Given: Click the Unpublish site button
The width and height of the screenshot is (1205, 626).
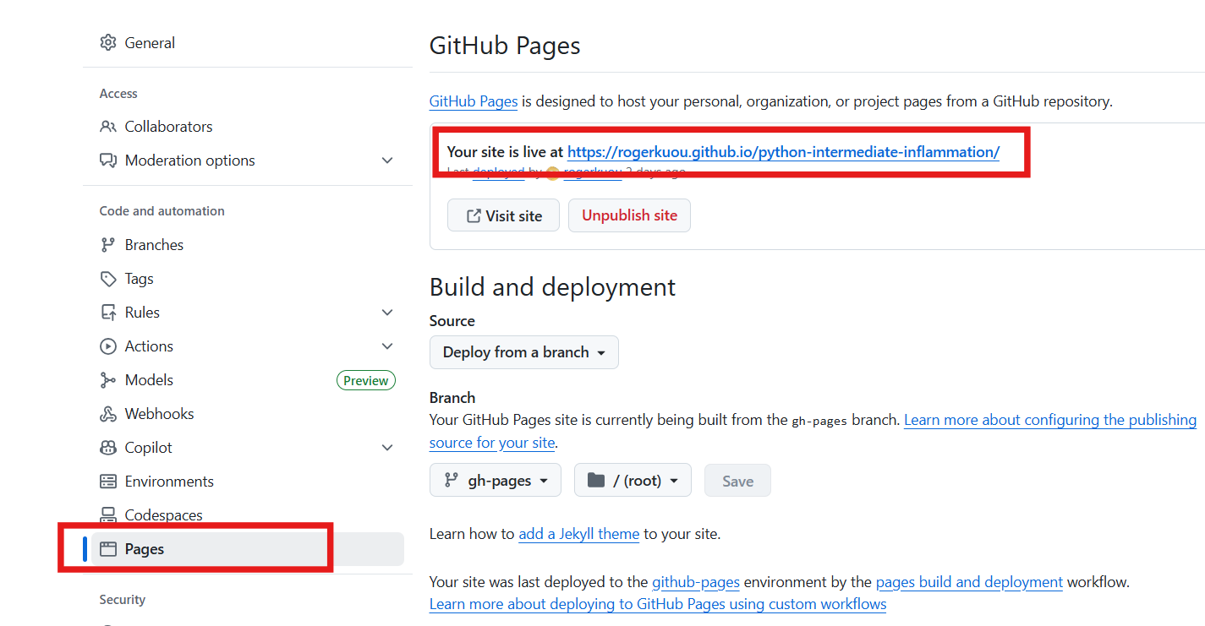Looking at the screenshot, I should [x=629, y=215].
